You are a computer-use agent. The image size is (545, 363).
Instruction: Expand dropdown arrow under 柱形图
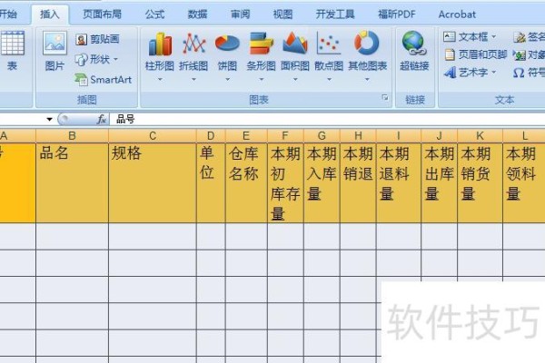[x=160, y=80]
